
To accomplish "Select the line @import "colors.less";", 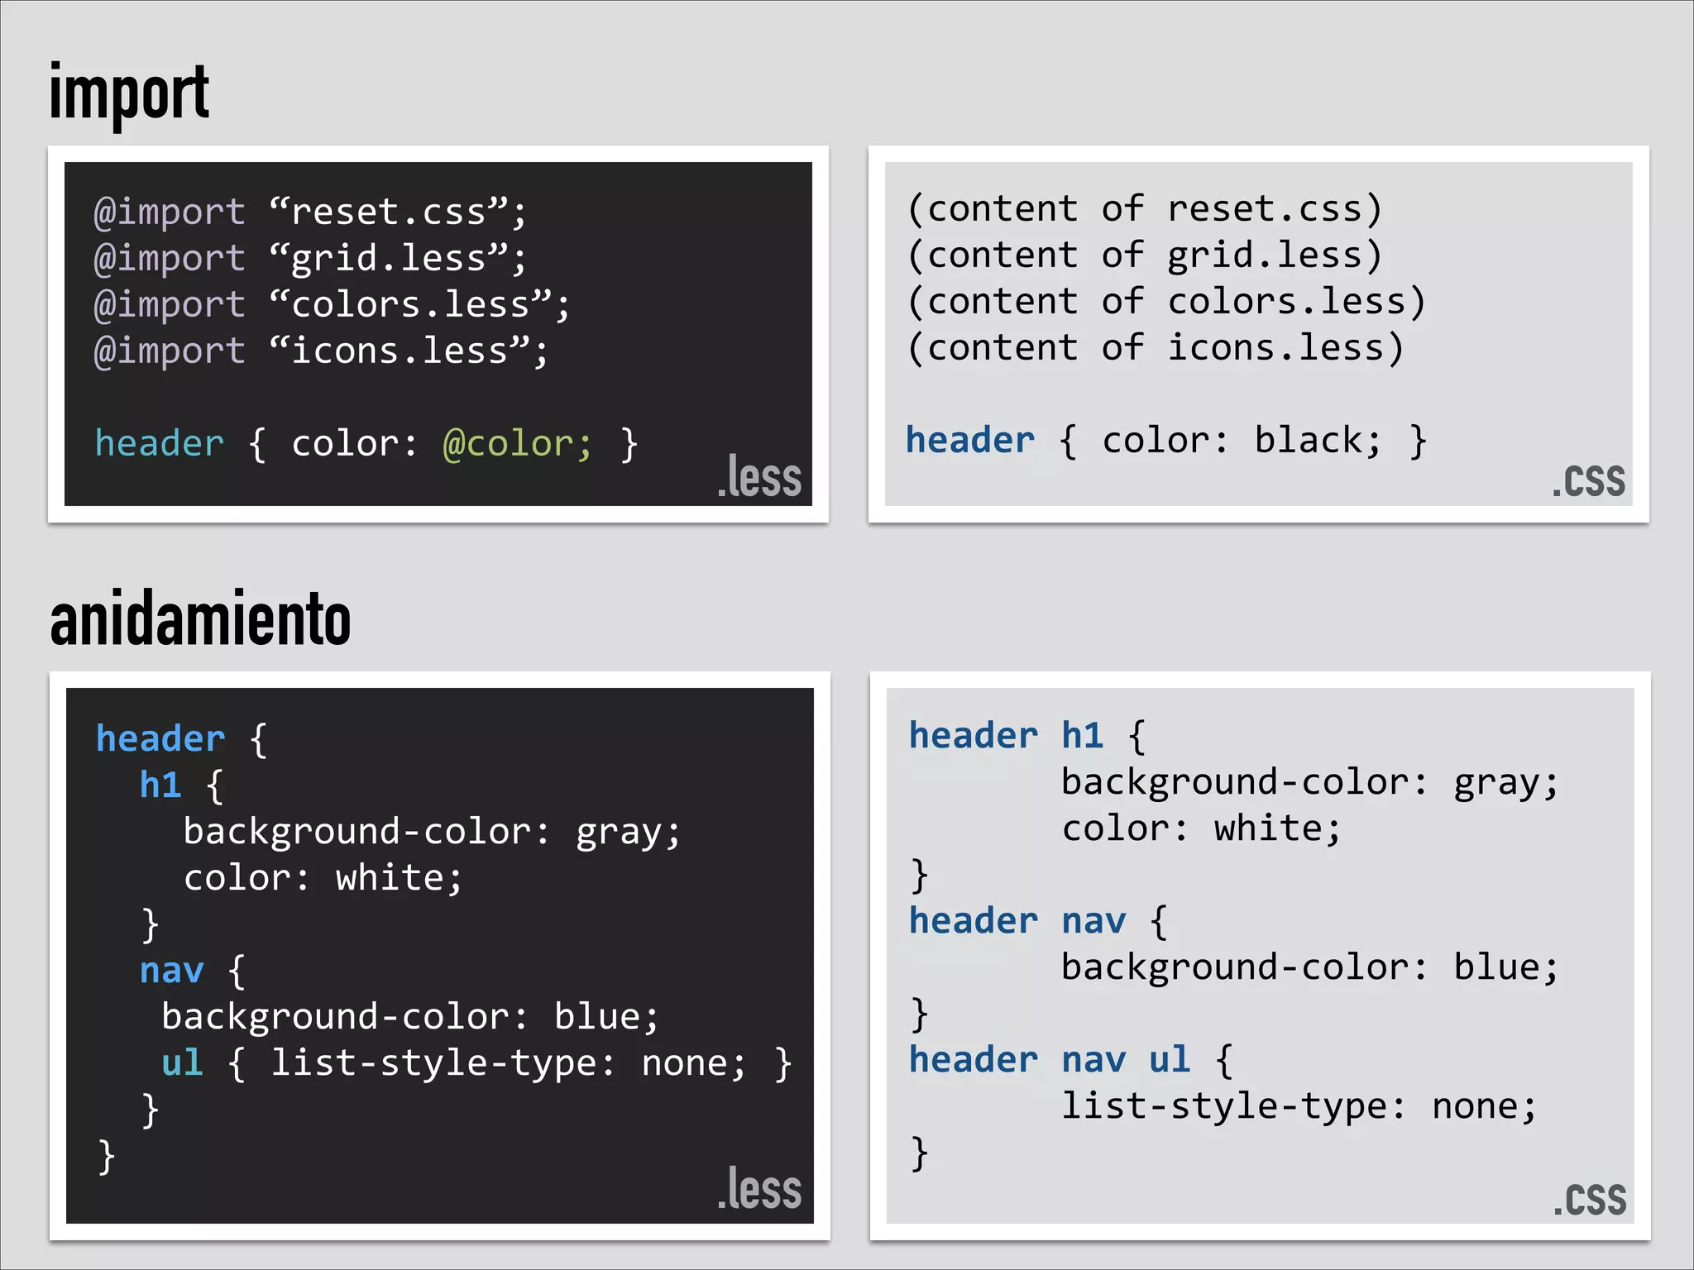I will (x=332, y=304).
